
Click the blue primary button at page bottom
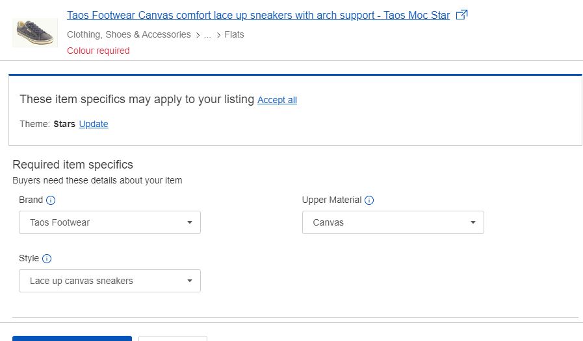pos(72,338)
